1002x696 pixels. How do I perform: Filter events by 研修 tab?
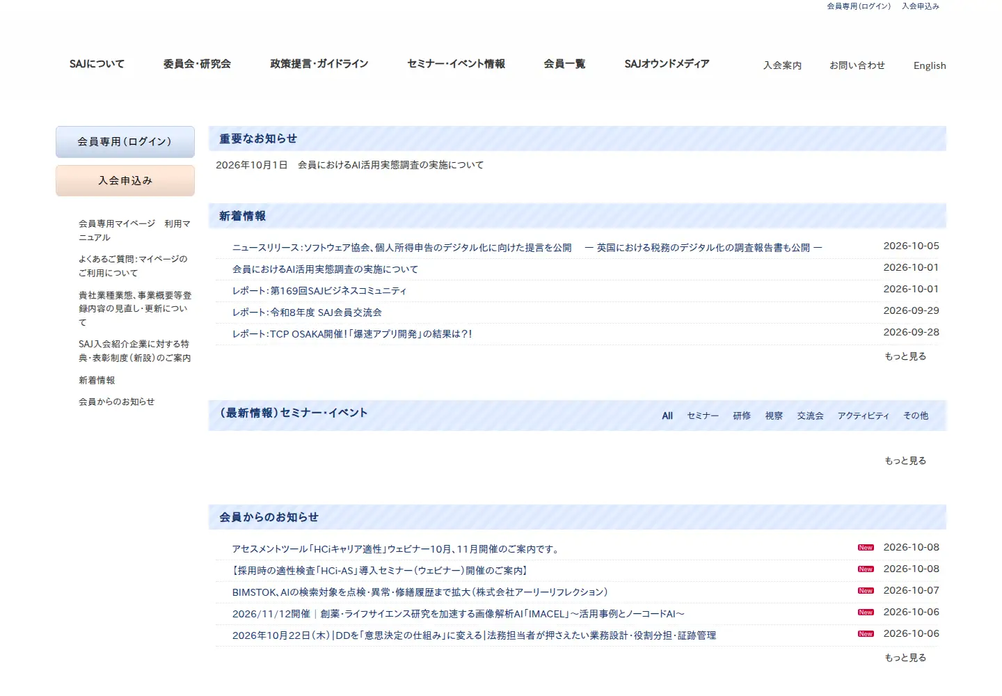742,416
